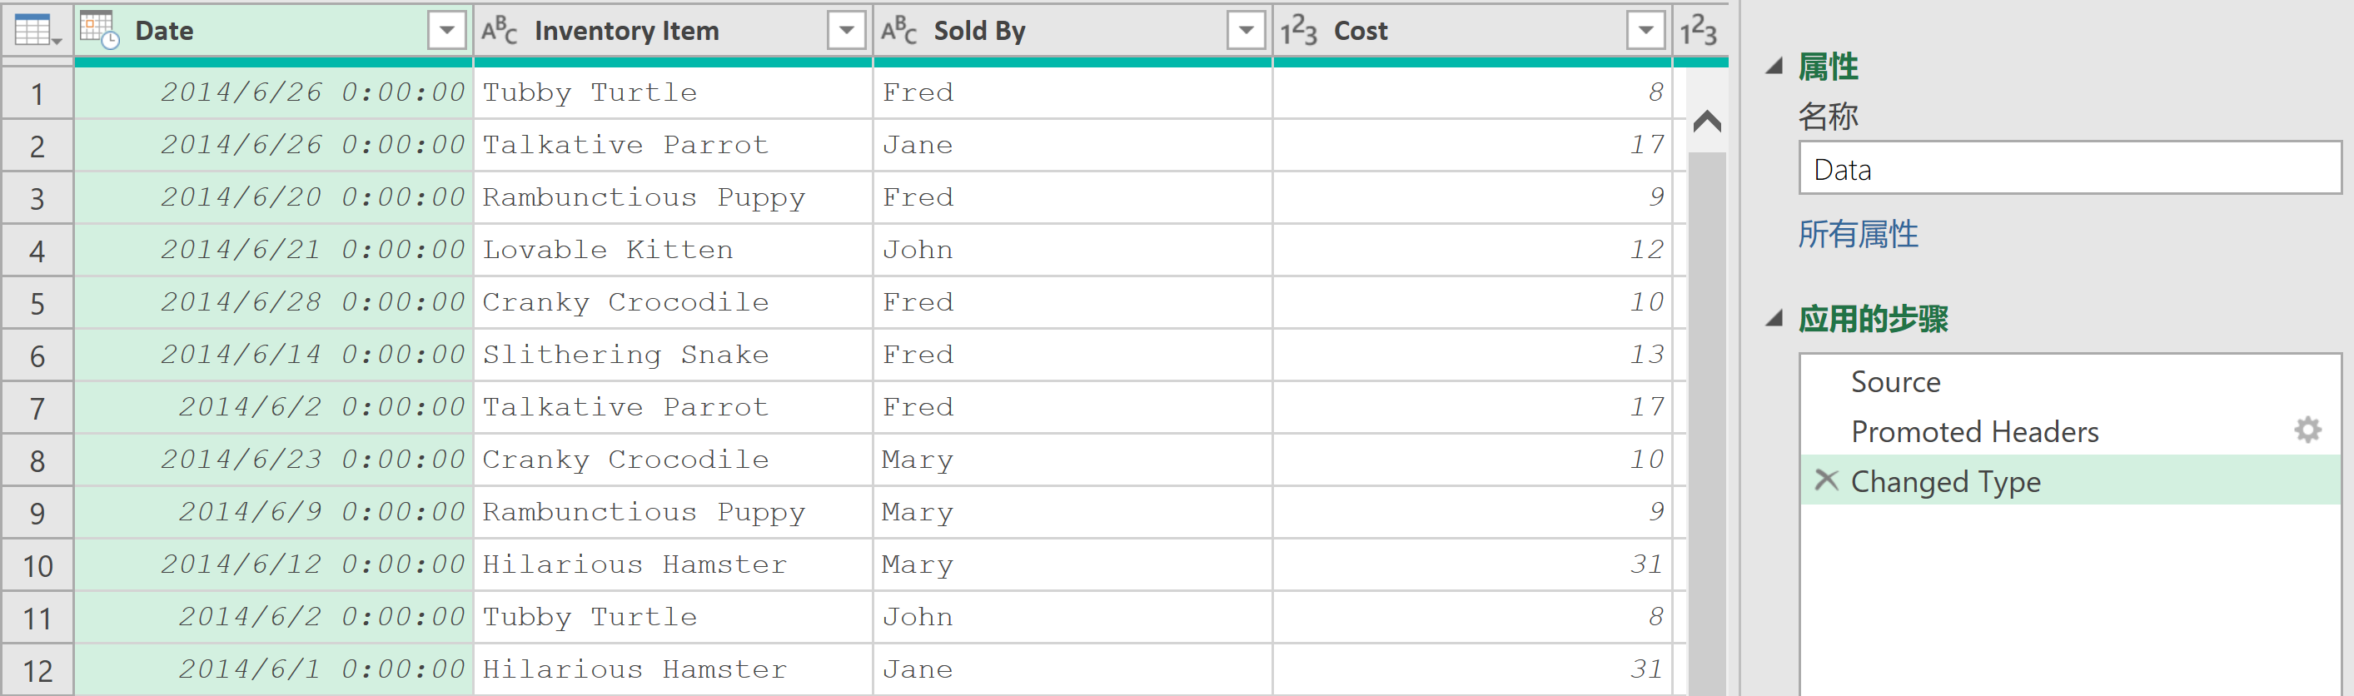Delete the Changed Type step

(x=1826, y=480)
